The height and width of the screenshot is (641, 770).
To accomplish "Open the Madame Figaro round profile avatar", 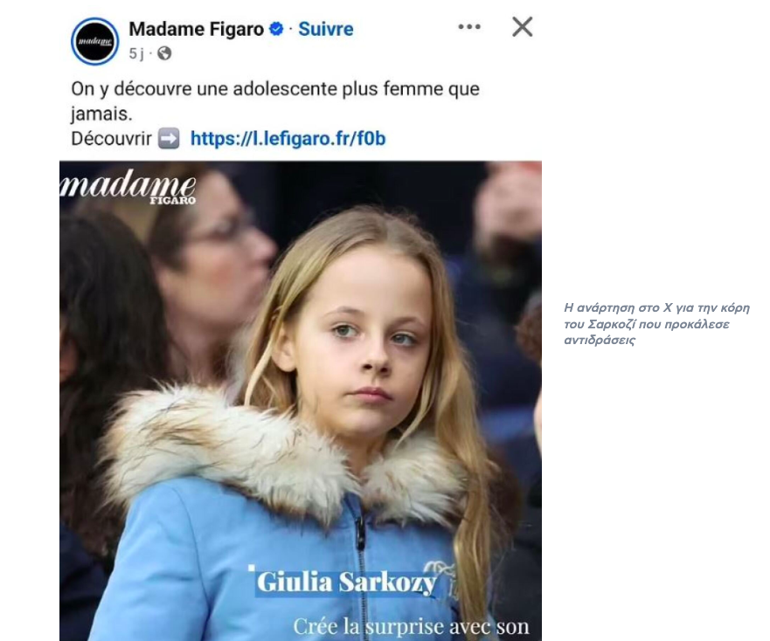I will [94, 41].
